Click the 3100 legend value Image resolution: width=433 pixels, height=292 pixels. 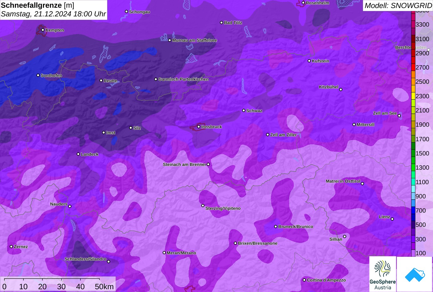[x=422, y=39]
